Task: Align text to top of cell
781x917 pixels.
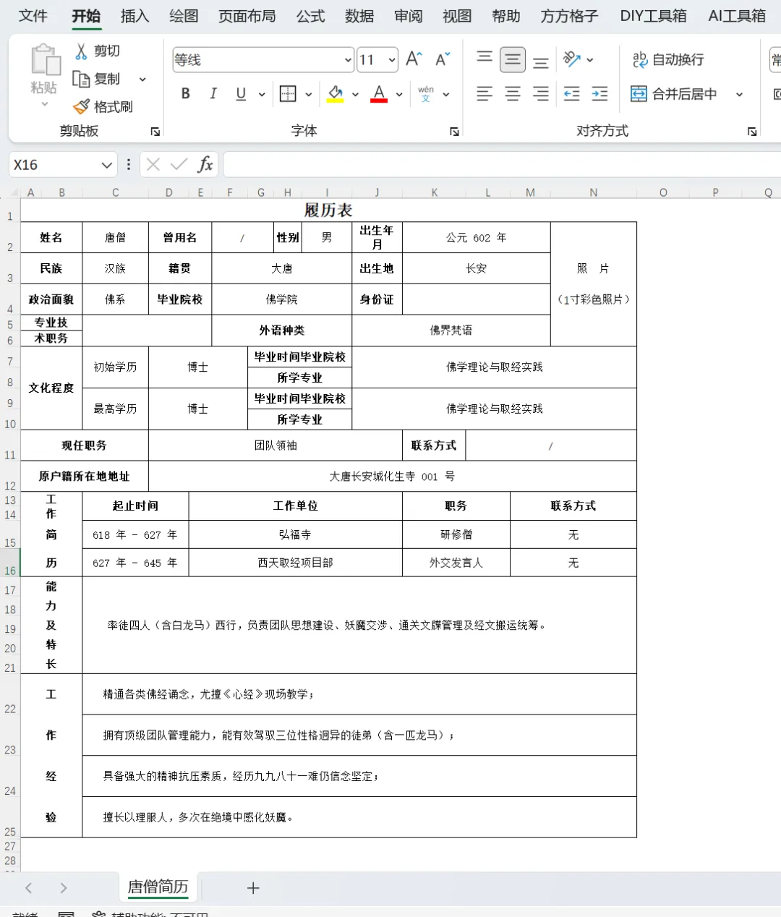Action: 485,59
